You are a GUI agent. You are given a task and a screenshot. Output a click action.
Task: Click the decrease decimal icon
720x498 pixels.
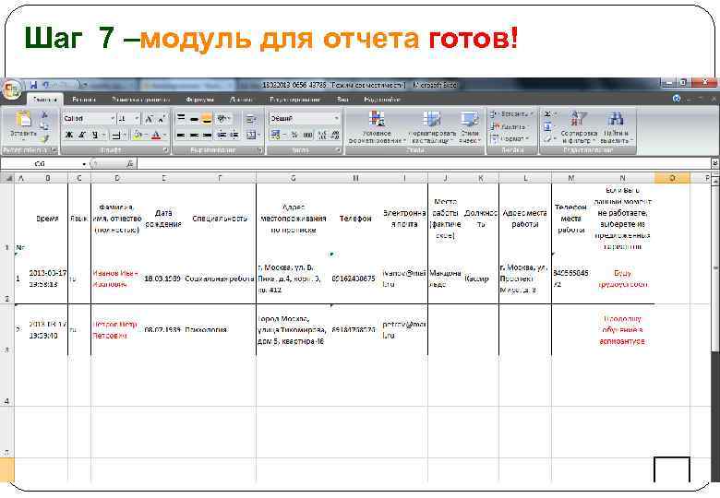(335, 135)
